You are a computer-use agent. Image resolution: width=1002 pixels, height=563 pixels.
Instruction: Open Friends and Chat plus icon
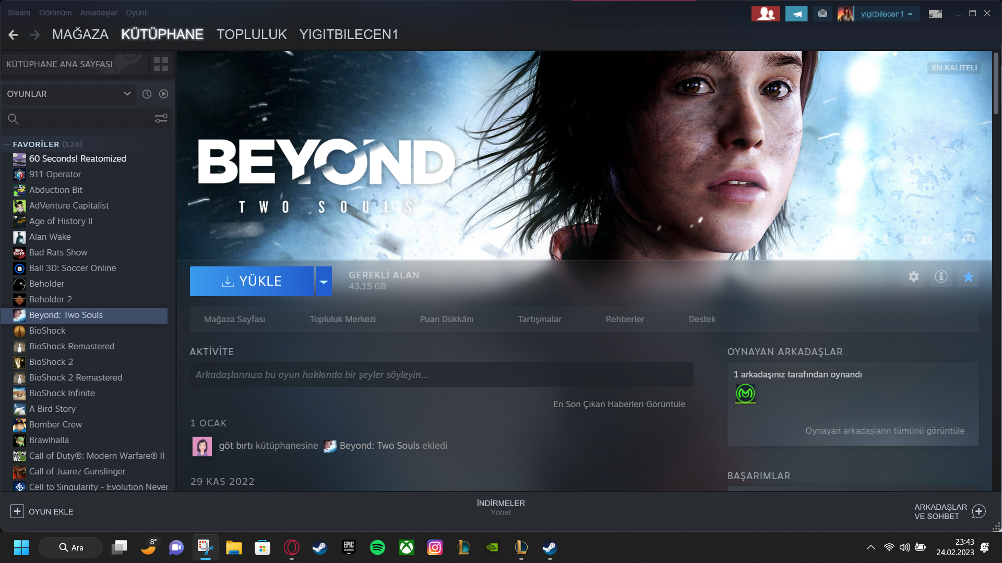979,511
